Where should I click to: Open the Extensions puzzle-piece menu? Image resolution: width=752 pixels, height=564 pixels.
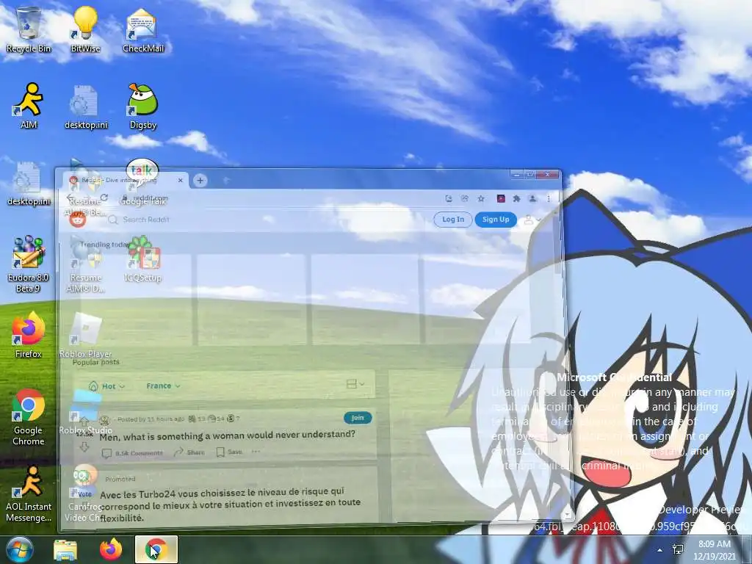click(x=516, y=198)
